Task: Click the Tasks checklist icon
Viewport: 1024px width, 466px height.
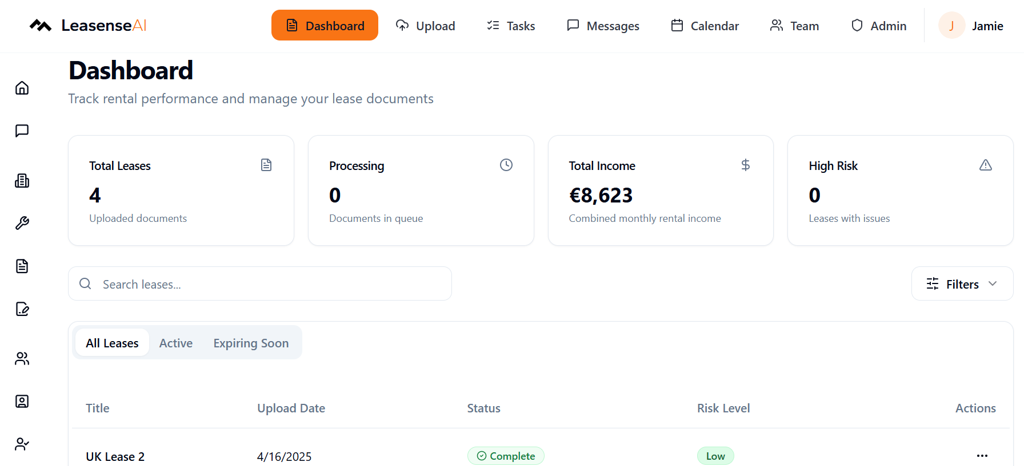Action: 493,25
